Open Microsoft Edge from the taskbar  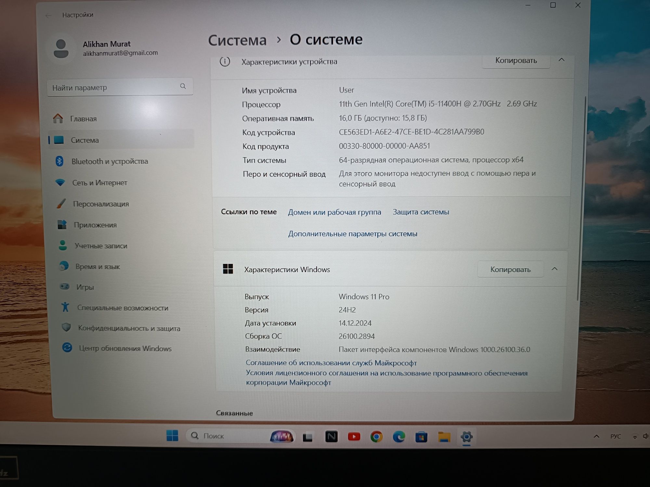pos(399,437)
